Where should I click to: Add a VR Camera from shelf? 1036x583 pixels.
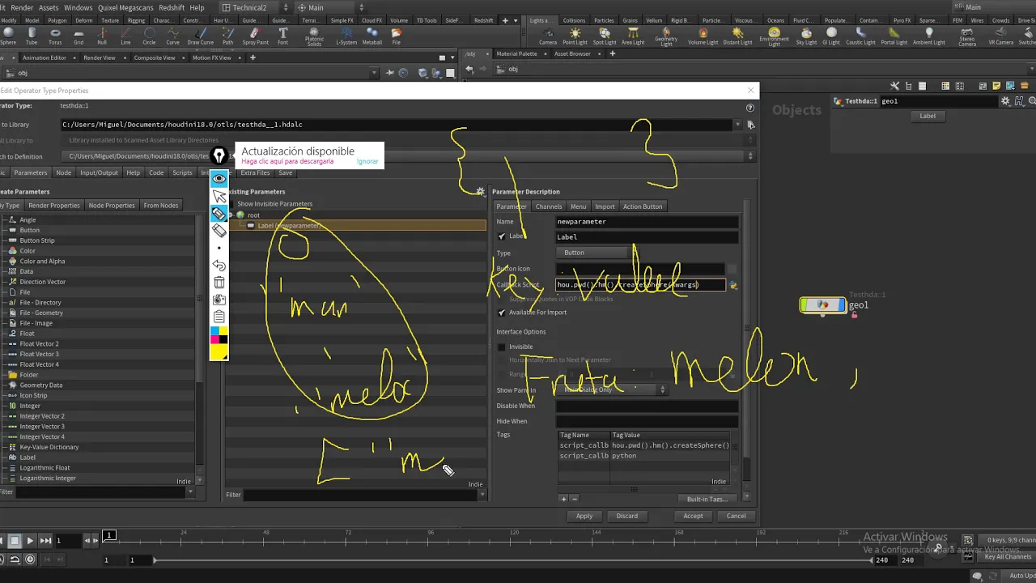coord(1001,36)
